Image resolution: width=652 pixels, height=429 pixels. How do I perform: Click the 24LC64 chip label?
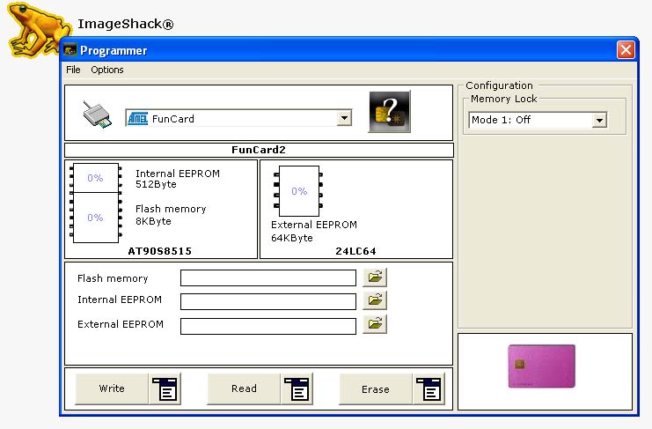[x=355, y=251]
